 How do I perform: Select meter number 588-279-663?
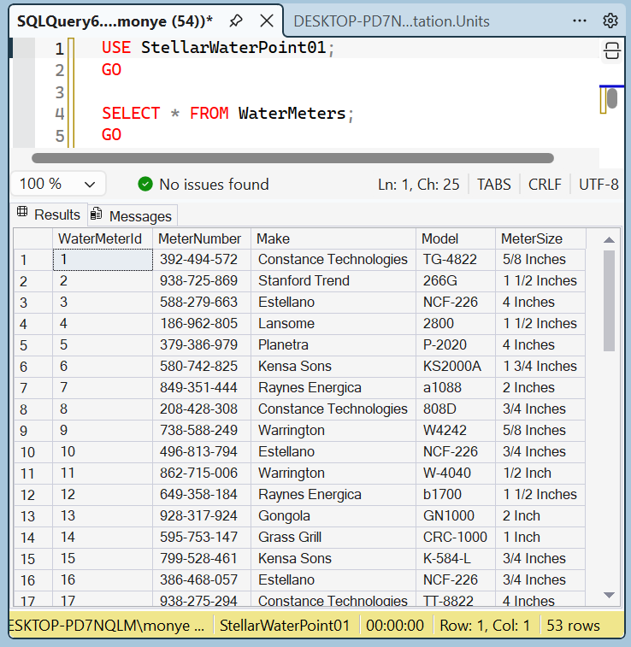(x=202, y=303)
